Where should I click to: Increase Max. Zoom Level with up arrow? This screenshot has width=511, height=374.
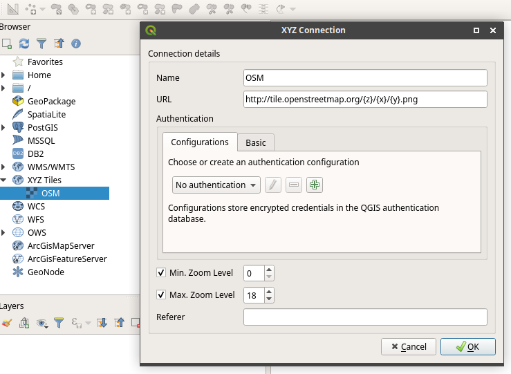[269, 292]
